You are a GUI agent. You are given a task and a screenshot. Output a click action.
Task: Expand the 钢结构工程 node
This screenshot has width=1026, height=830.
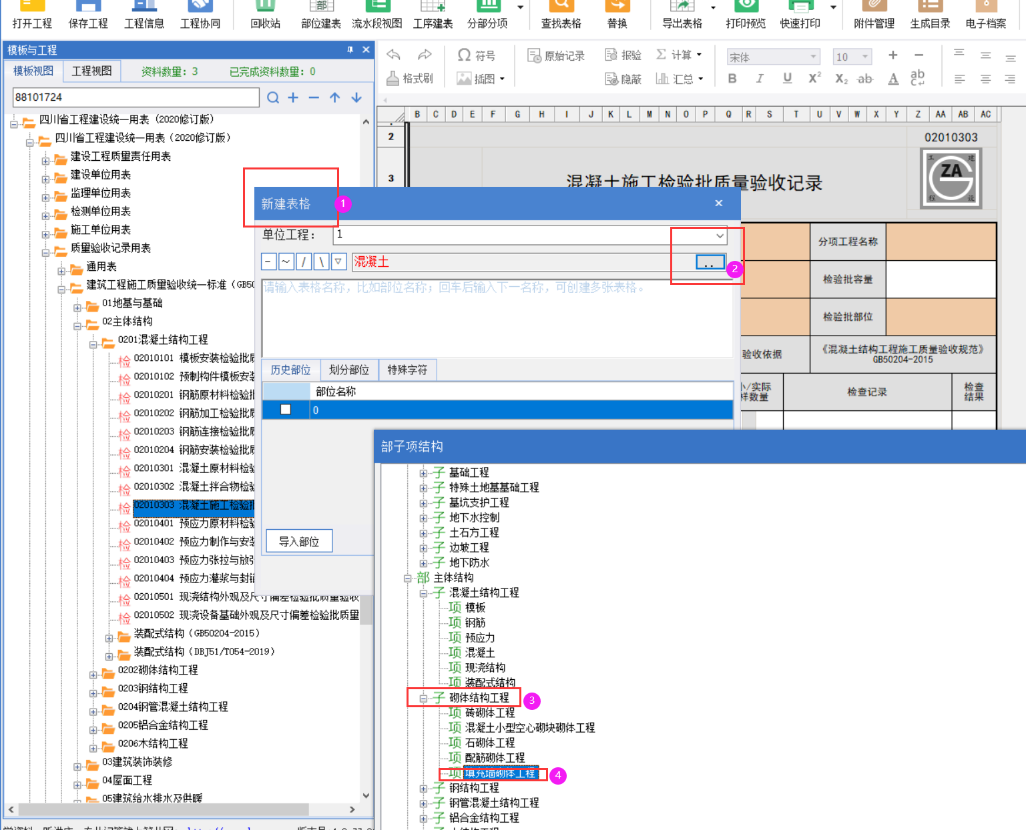coord(423,789)
